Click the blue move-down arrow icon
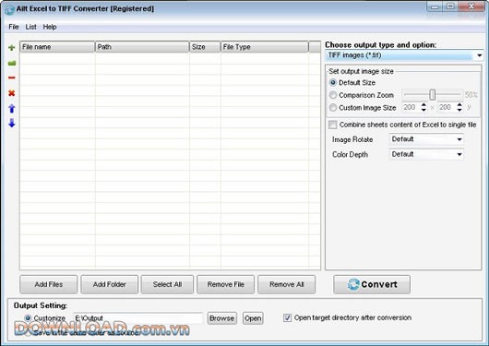 pos(12,123)
